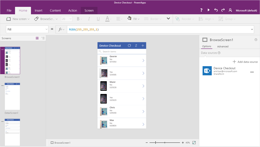Open the font size 20 dropdown
Viewport: 260px width, 147px height.
coord(67,19)
